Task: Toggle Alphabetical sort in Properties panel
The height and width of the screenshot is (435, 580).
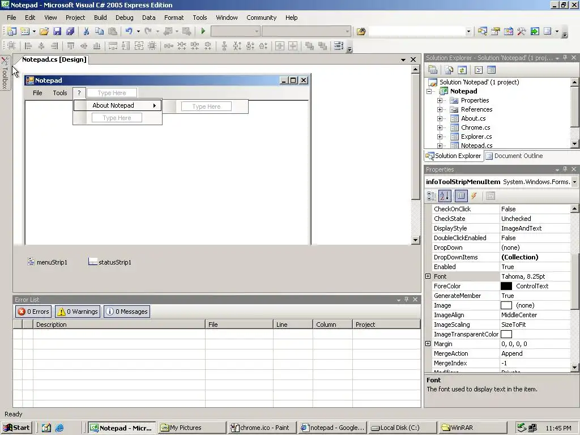Action: [x=445, y=196]
